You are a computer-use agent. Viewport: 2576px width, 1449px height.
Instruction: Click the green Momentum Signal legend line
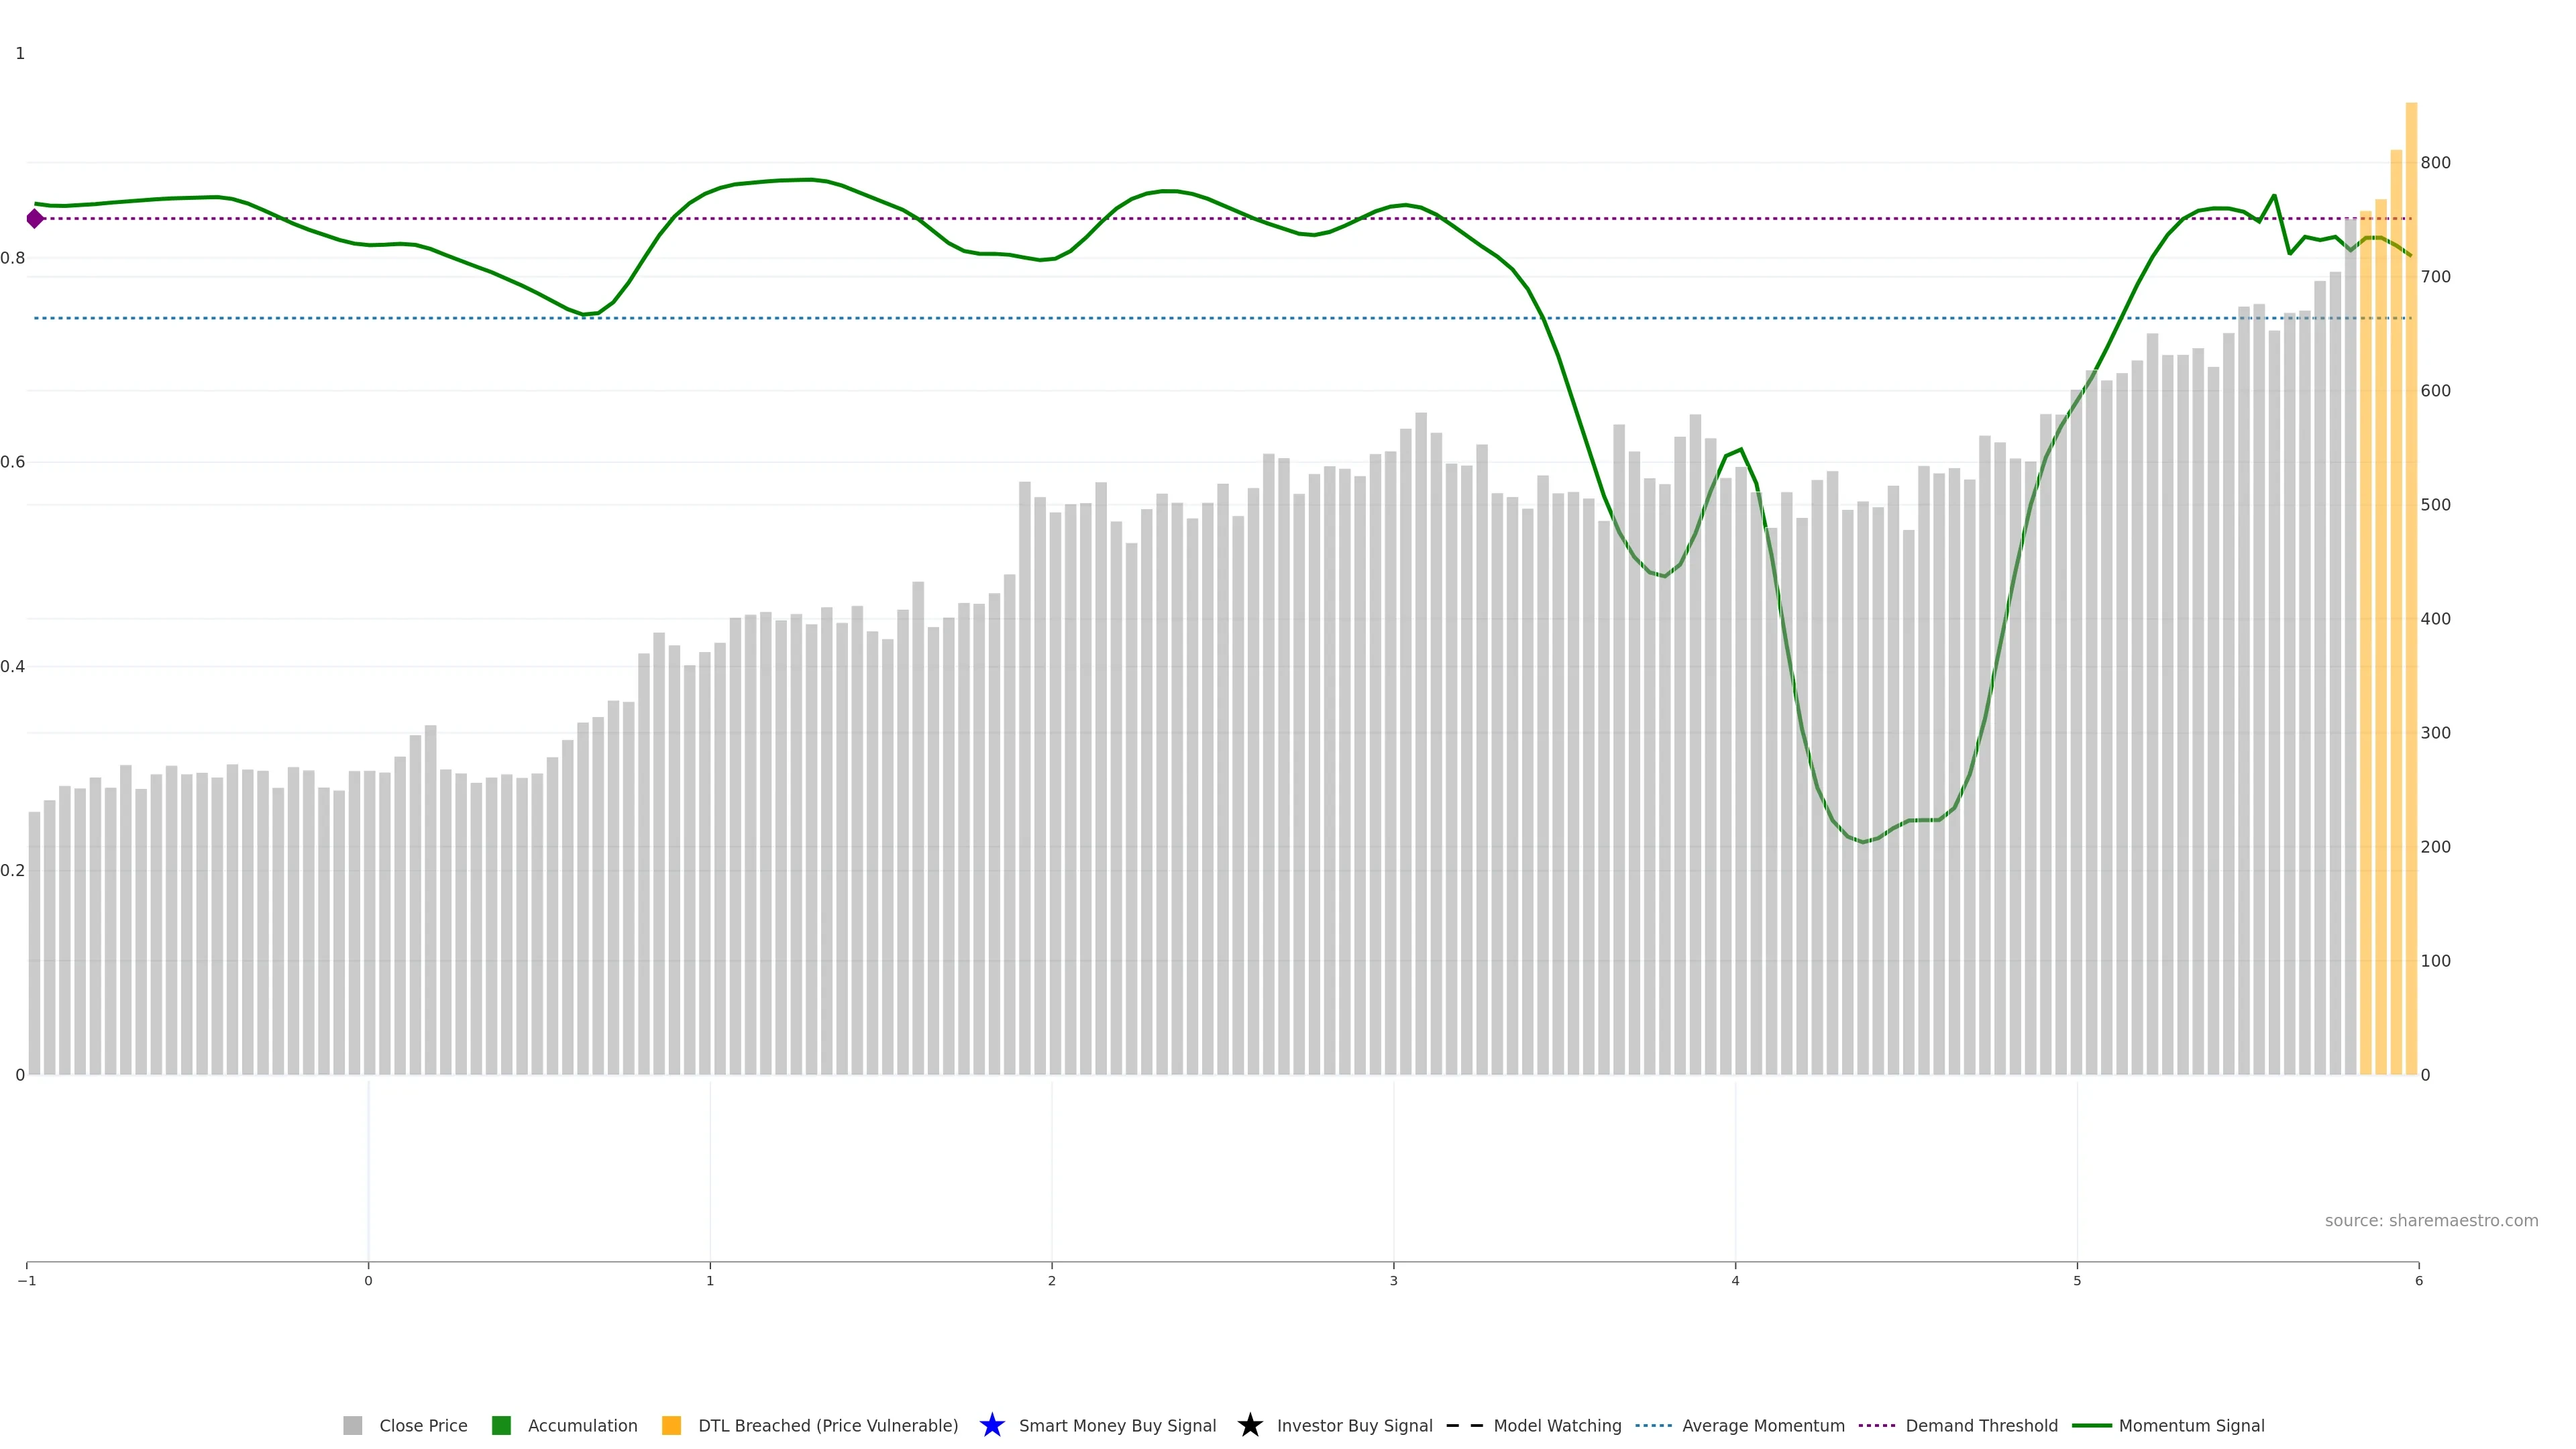click(x=2091, y=1425)
